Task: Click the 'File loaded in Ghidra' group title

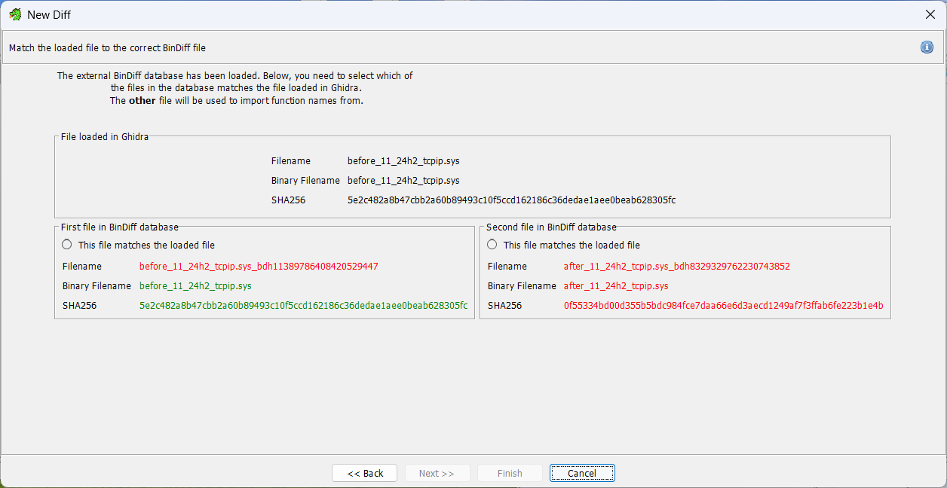Action: (105, 137)
